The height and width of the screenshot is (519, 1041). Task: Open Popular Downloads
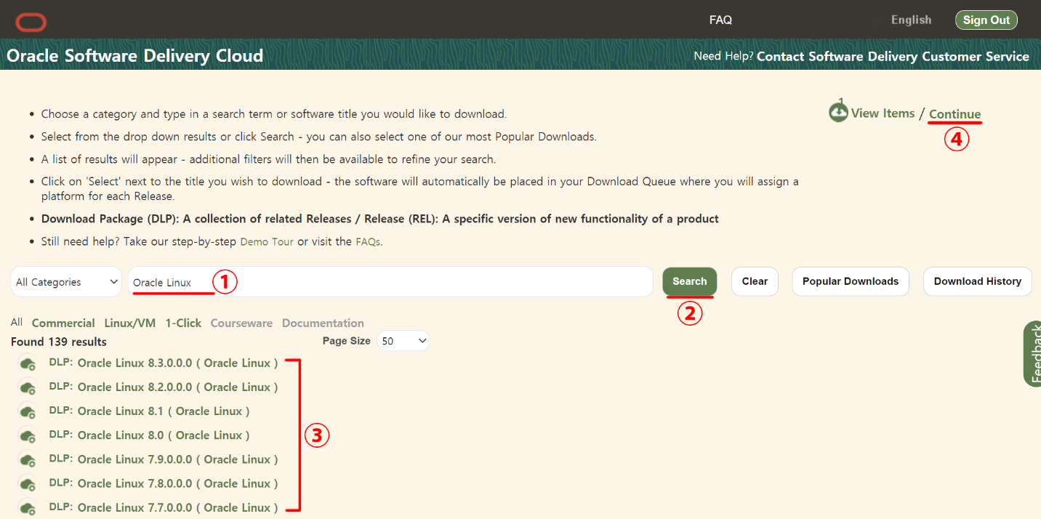(851, 281)
